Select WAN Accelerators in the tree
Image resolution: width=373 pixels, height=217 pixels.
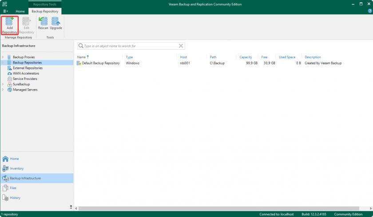click(26, 73)
